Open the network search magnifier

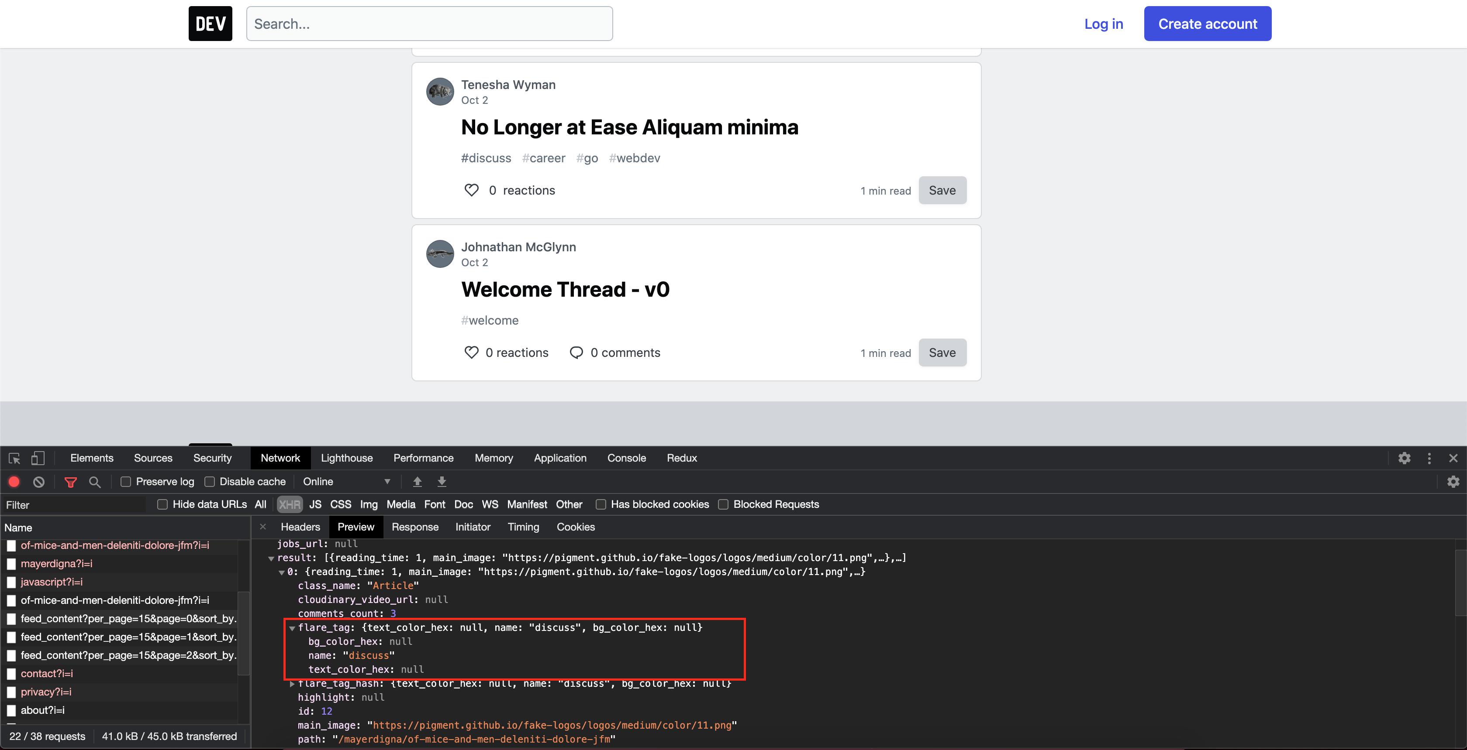[x=95, y=482]
